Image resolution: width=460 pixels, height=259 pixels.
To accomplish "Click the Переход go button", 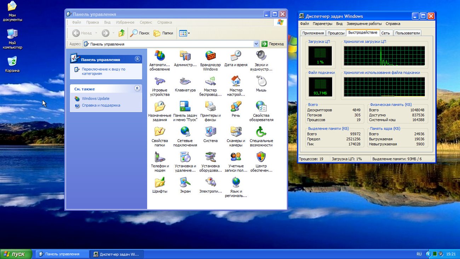I will pos(272,44).
